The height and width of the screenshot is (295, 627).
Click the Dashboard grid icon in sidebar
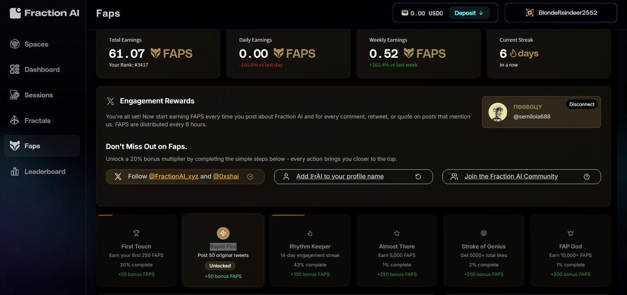(x=15, y=69)
